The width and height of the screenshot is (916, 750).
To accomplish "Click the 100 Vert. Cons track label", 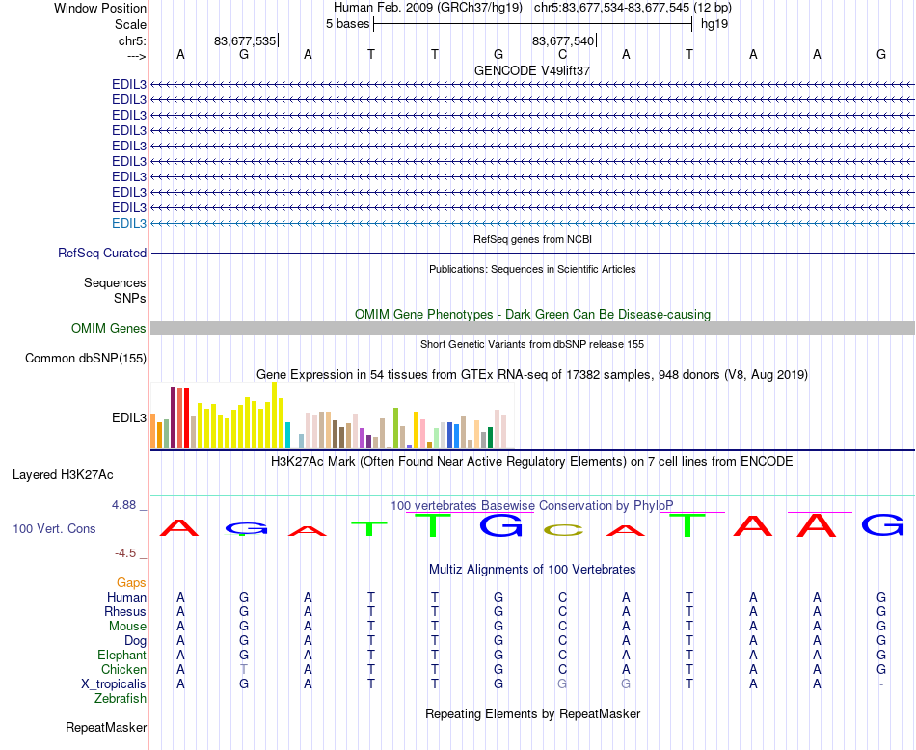I will [54, 528].
